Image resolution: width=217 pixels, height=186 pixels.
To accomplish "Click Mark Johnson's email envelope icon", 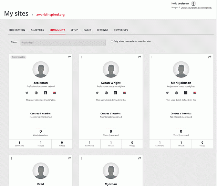I will click(x=195, y=93).
